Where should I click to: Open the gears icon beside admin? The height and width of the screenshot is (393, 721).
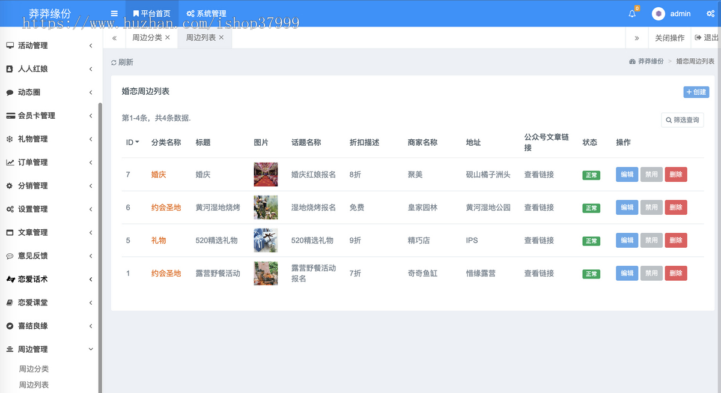click(x=710, y=13)
